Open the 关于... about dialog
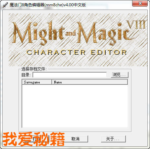Image resolution: width=150 pixels, height=149 pixels. click(113, 139)
